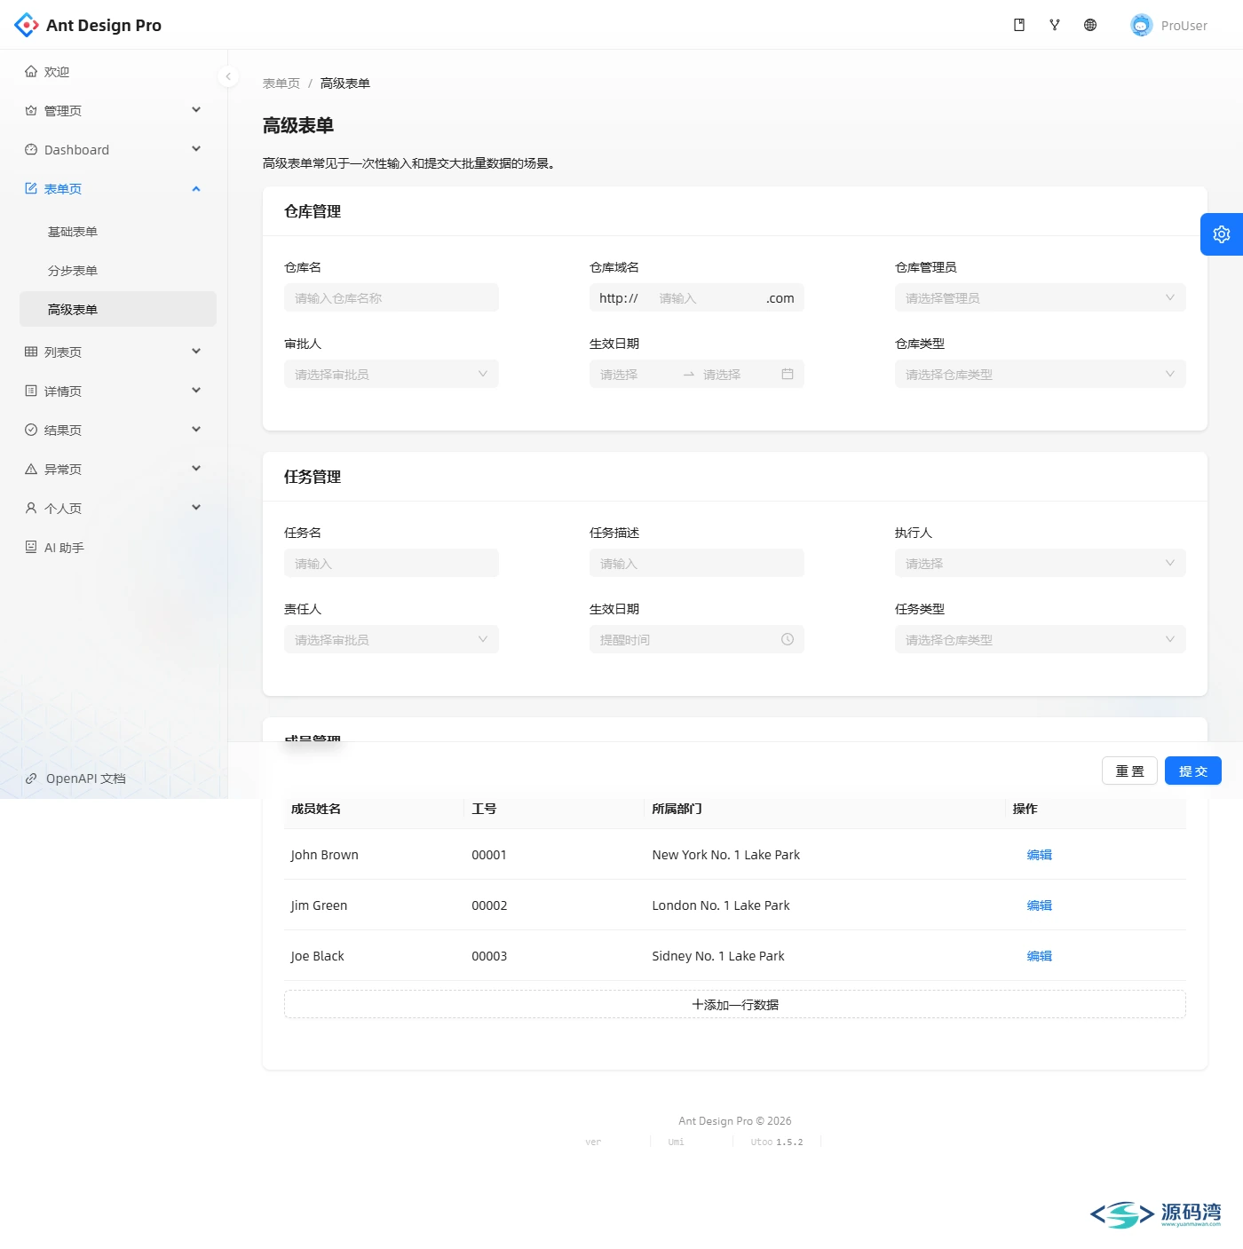The image size is (1243, 1249).
Task: Click the calendar icon in date range field
Action: (788, 374)
